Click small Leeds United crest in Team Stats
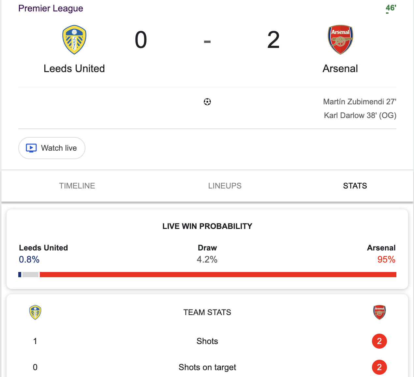This screenshot has width=414, height=377. 35,312
